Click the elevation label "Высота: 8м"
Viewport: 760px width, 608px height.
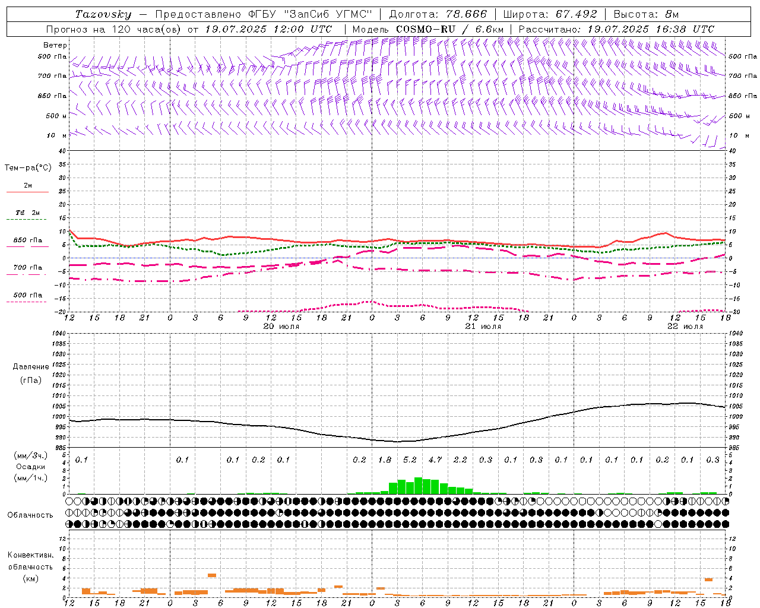tap(646, 14)
